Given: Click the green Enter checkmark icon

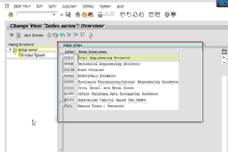Looking at the screenshot, I should (x=11, y=15).
